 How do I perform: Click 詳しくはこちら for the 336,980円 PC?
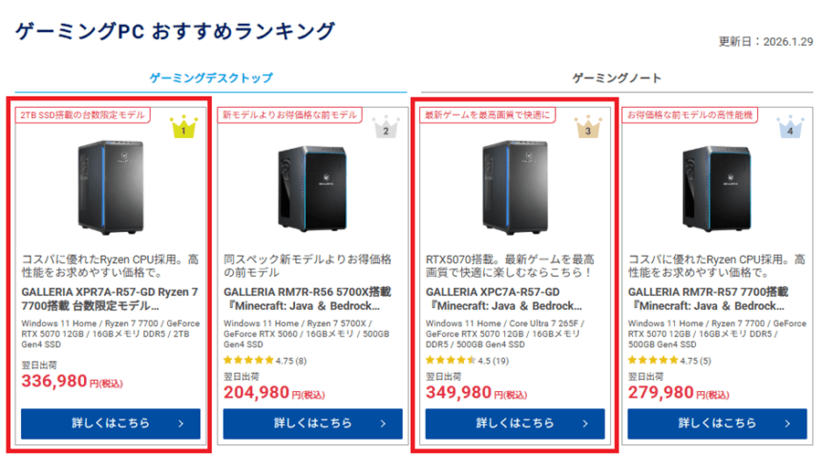[109, 423]
